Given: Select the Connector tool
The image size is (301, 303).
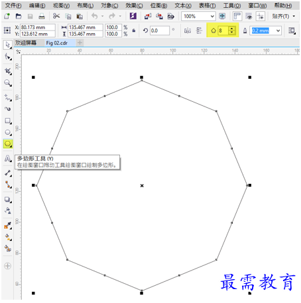Looking at the screenshot, I should click(x=8, y=185).
